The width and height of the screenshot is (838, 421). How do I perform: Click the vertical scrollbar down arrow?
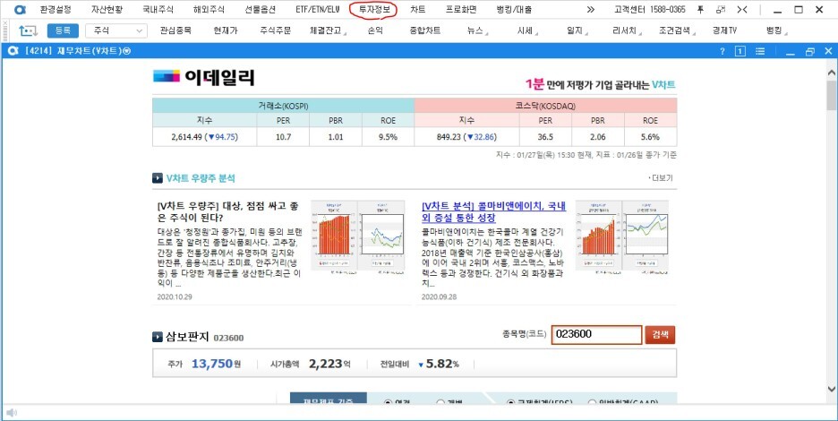[x=832, y=389]
